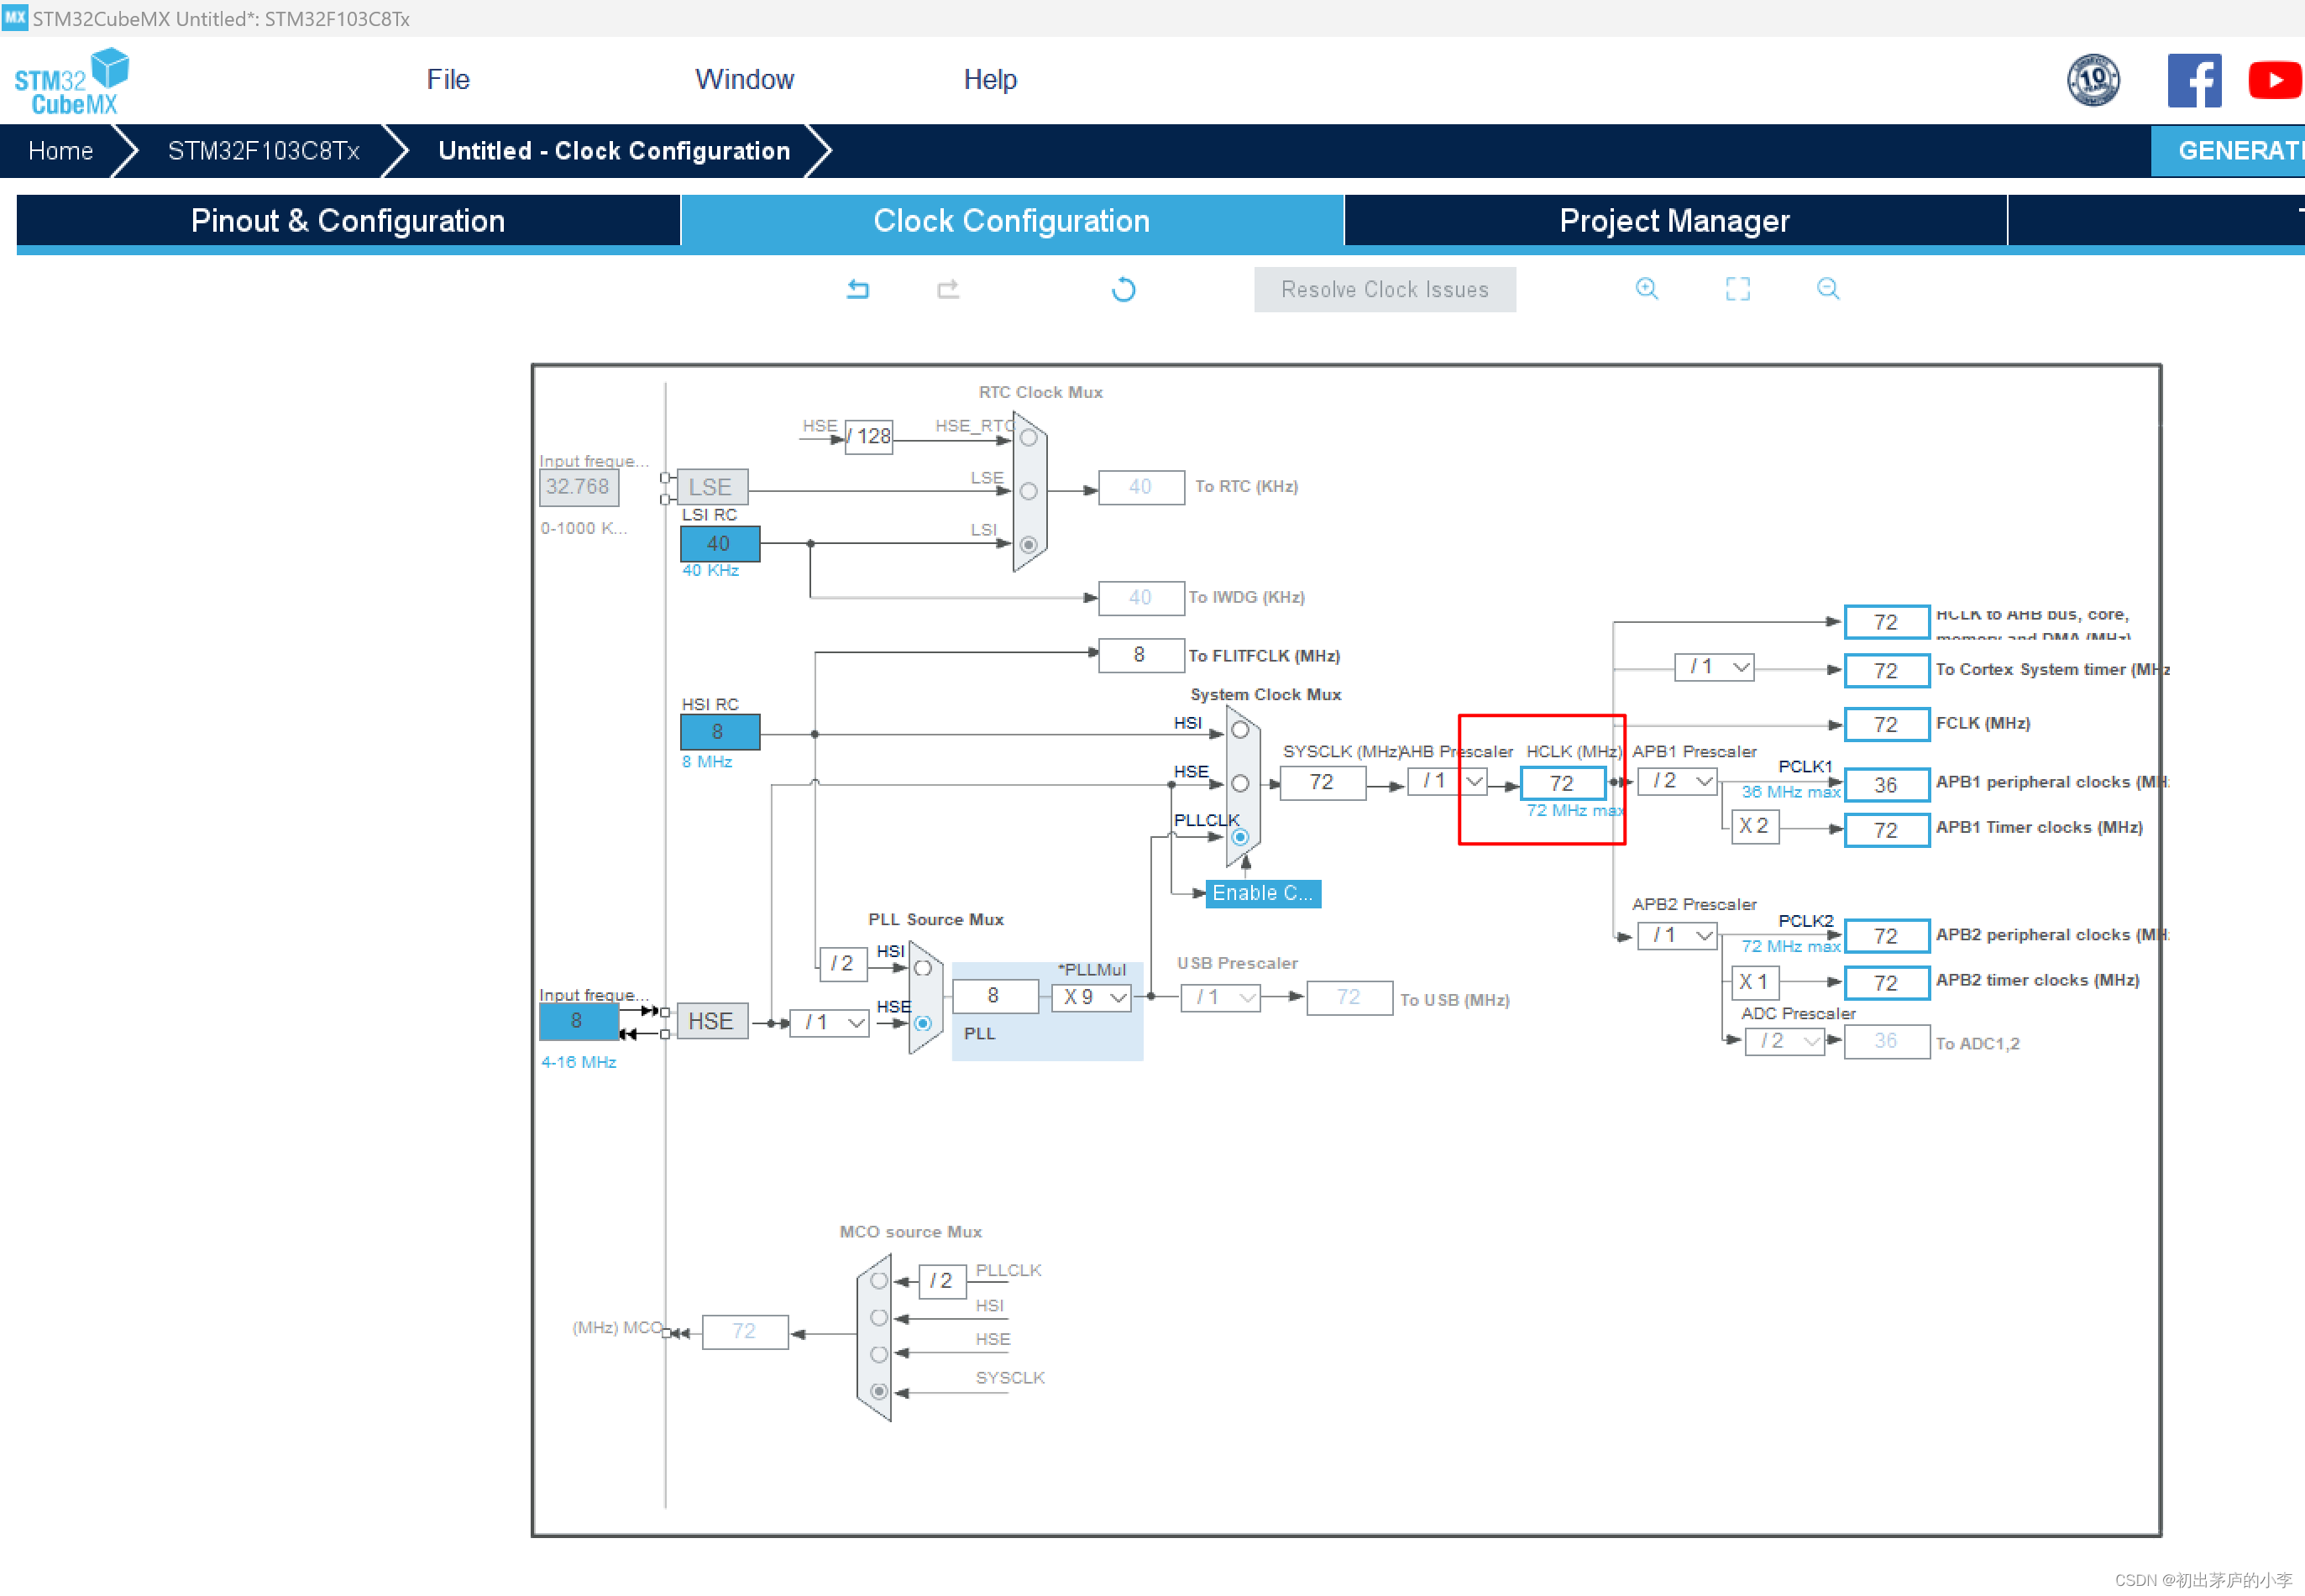2305x1596 pixels.
Task: Click the HSE input frequency 8 field
Action: (578, 1021)
